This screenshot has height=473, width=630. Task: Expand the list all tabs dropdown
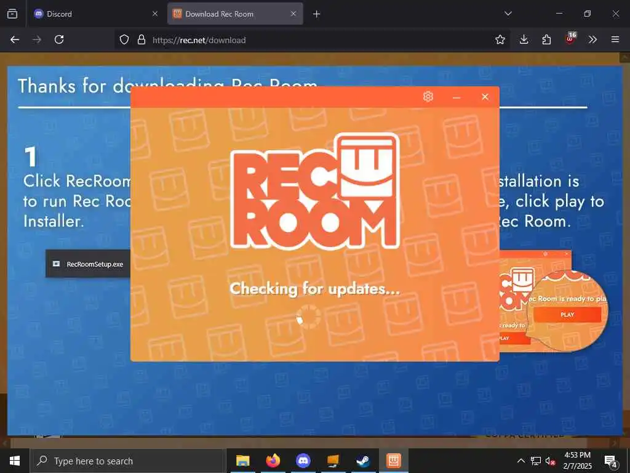pyautogui.click(x=508, y=14)
